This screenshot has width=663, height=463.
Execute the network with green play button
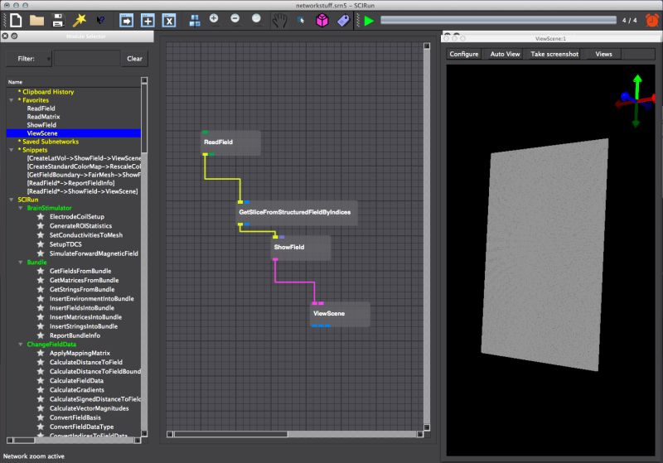click(x=369, y=20)
